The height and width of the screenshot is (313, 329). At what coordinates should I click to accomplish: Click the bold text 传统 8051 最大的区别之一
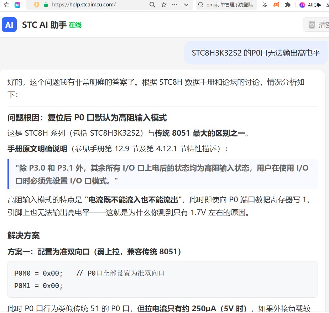tap(199, 133)
